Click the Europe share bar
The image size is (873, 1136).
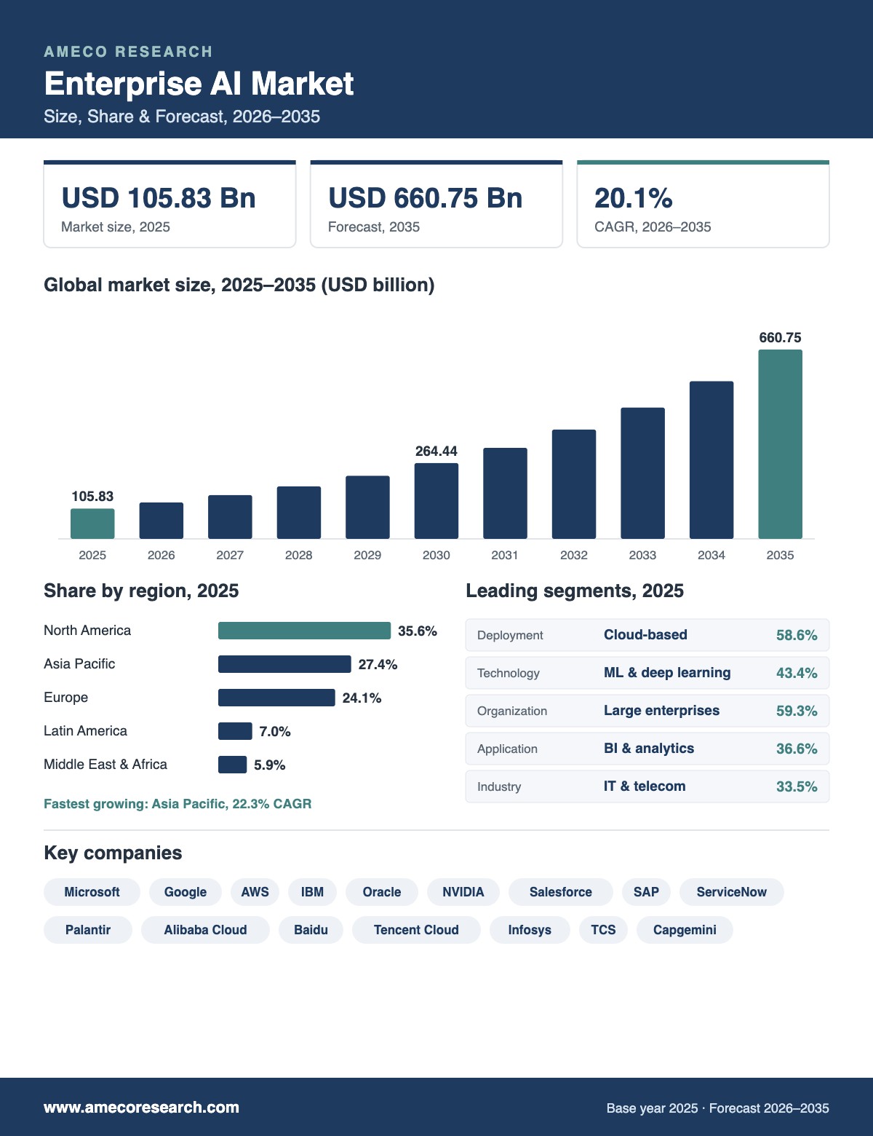click(x=276, y=698)
